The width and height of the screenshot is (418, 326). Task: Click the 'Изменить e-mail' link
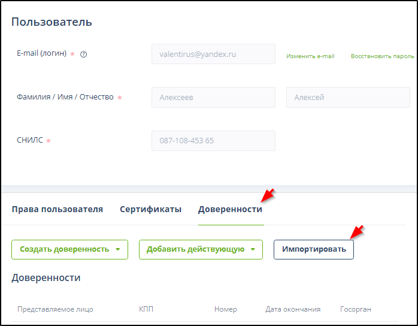coord(310,56)
